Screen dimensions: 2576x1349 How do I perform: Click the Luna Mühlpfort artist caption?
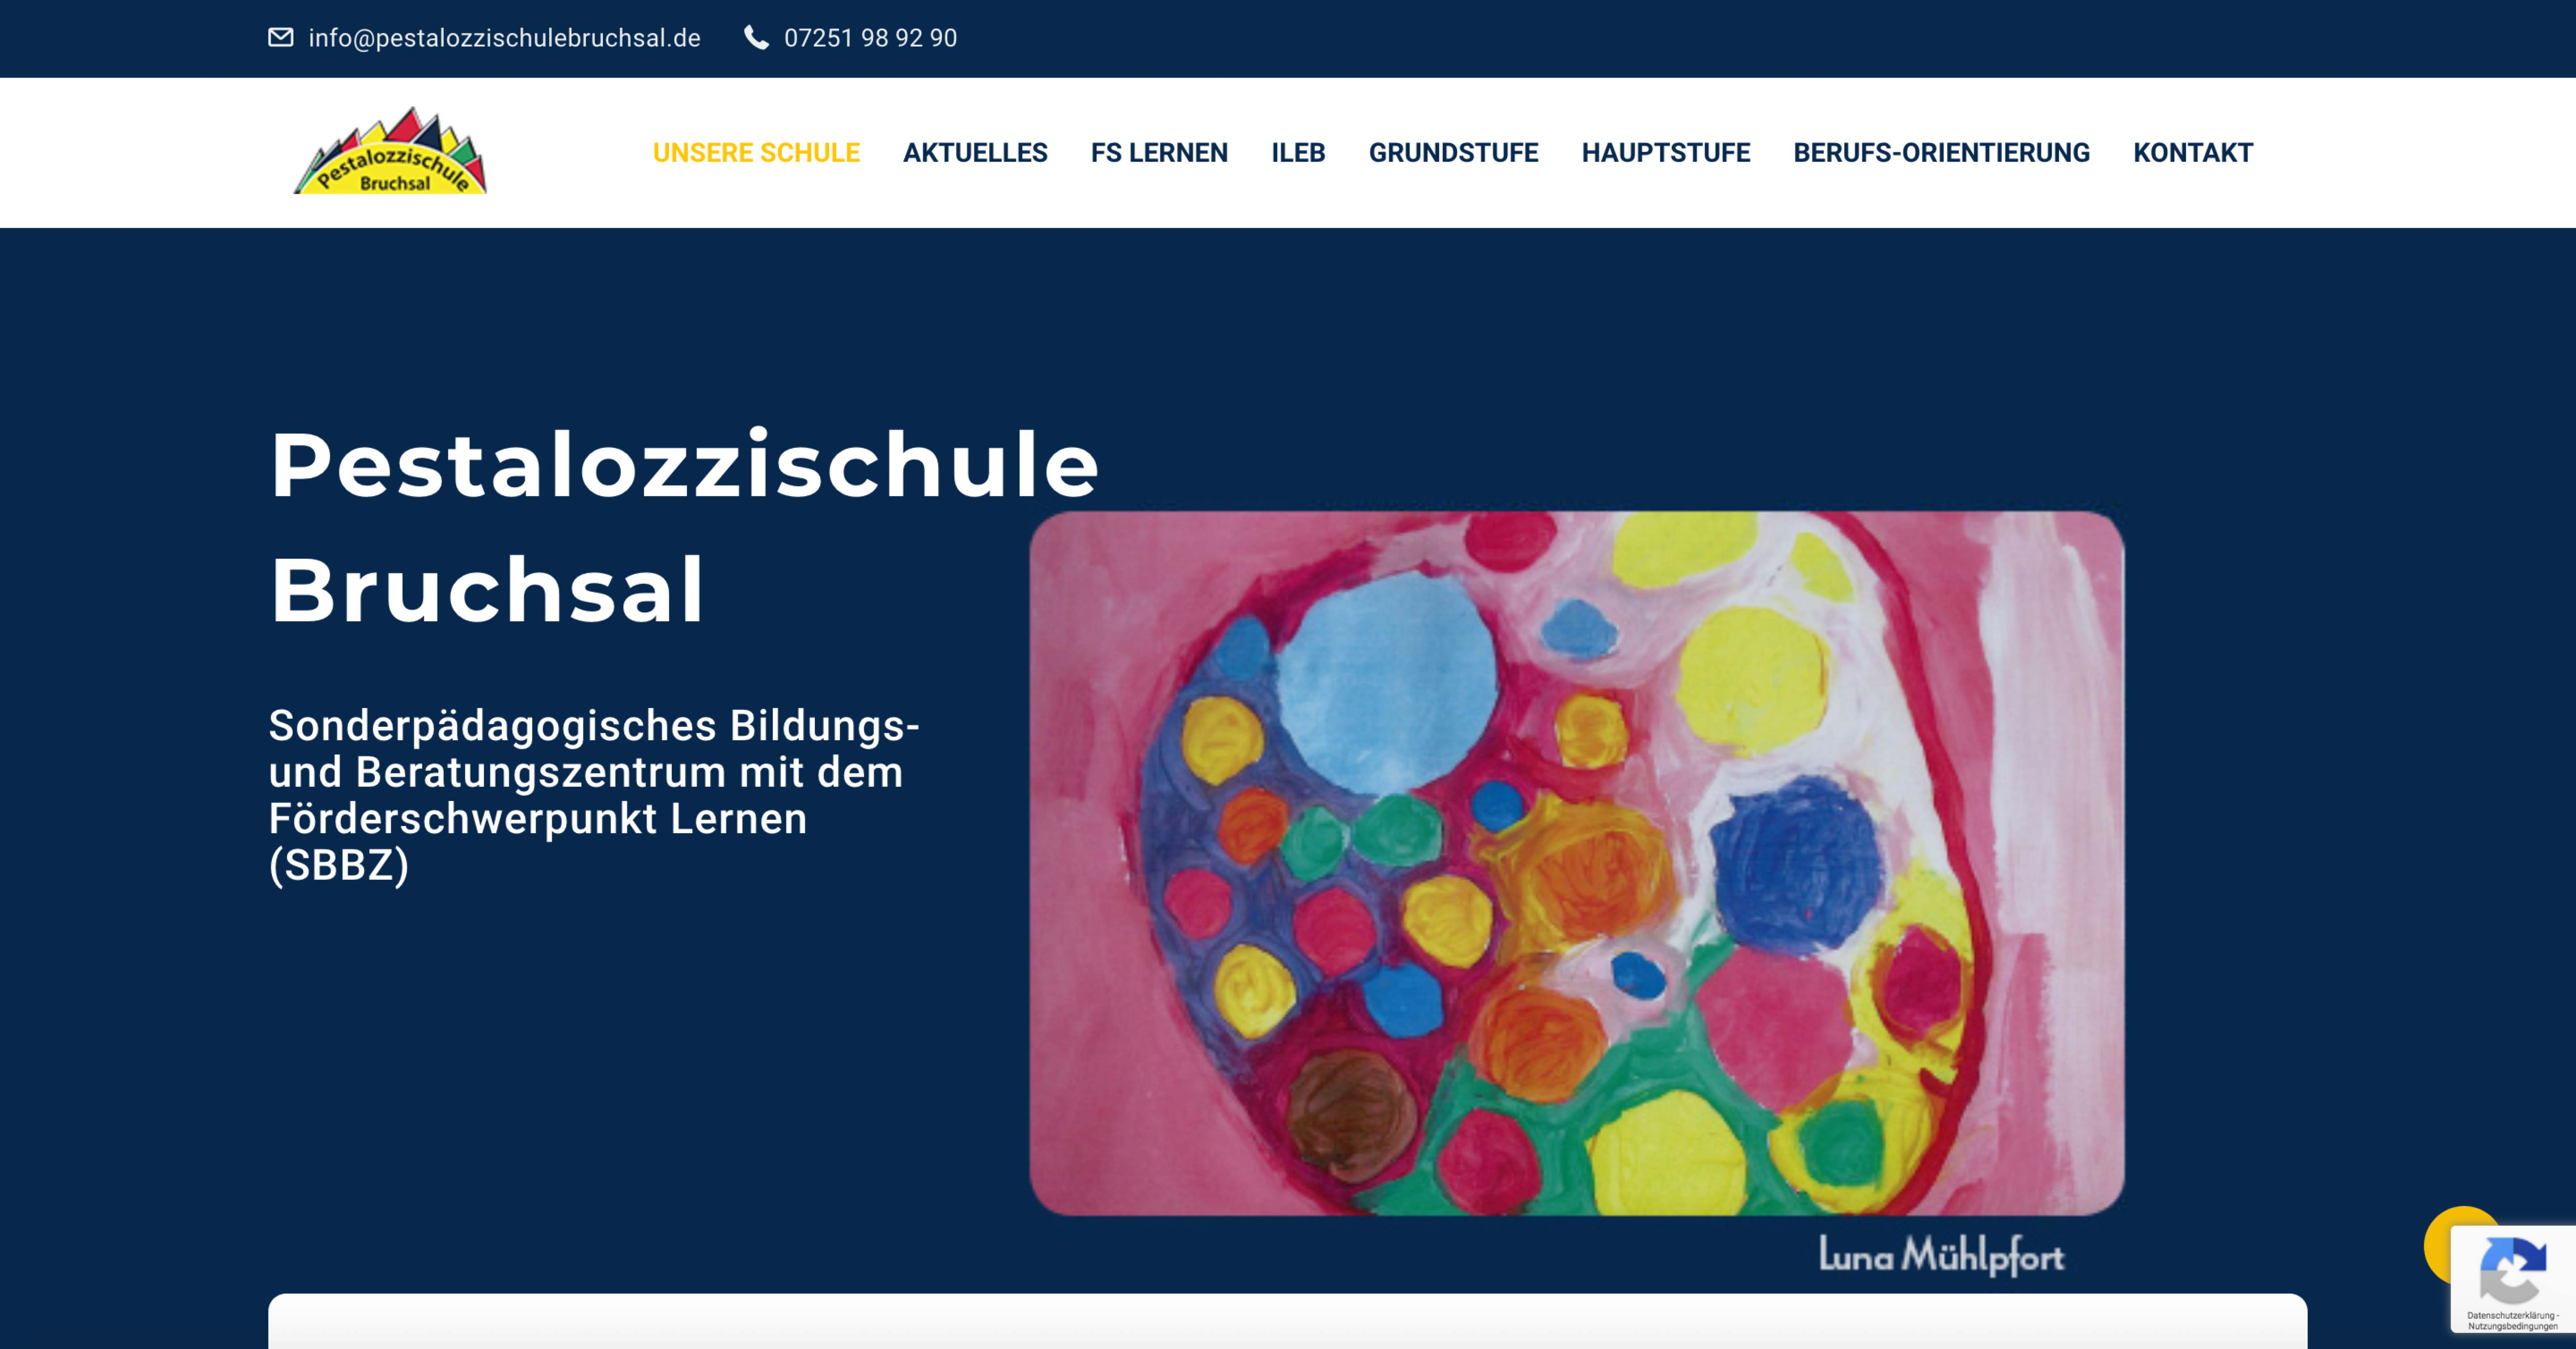coord(1941,1255)
